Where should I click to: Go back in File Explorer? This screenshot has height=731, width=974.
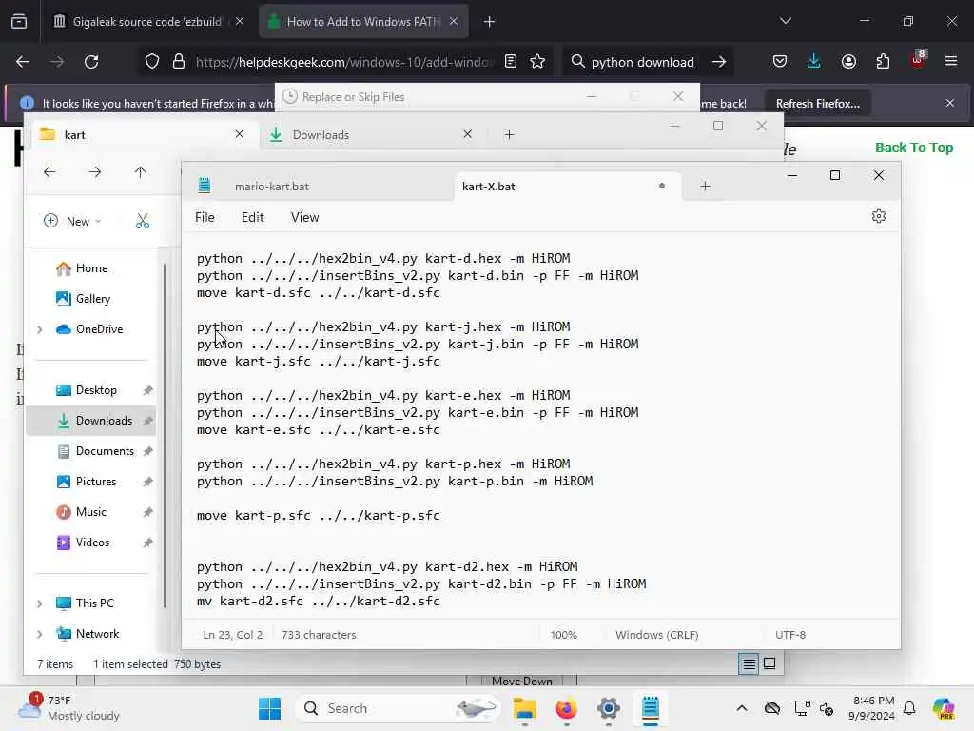pos(49,172)
